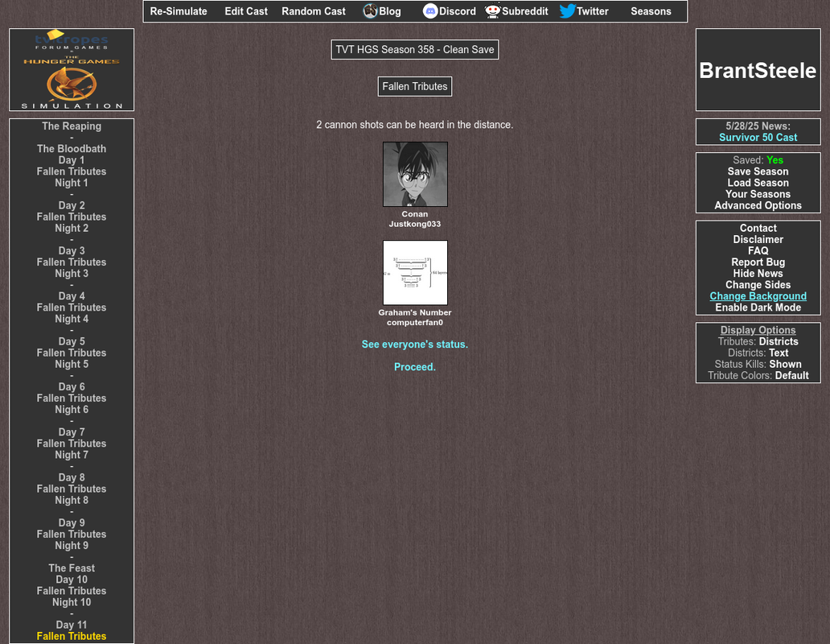
Task: Go to Day 1 in sidebar
Action: click(x=72, y=160)
